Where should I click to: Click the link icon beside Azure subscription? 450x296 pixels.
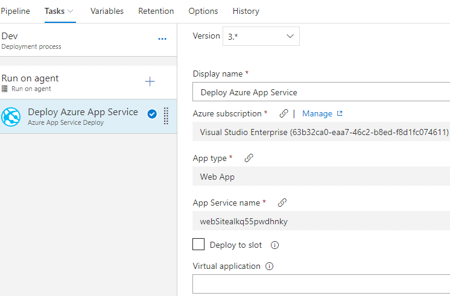[x=284, y=113]
